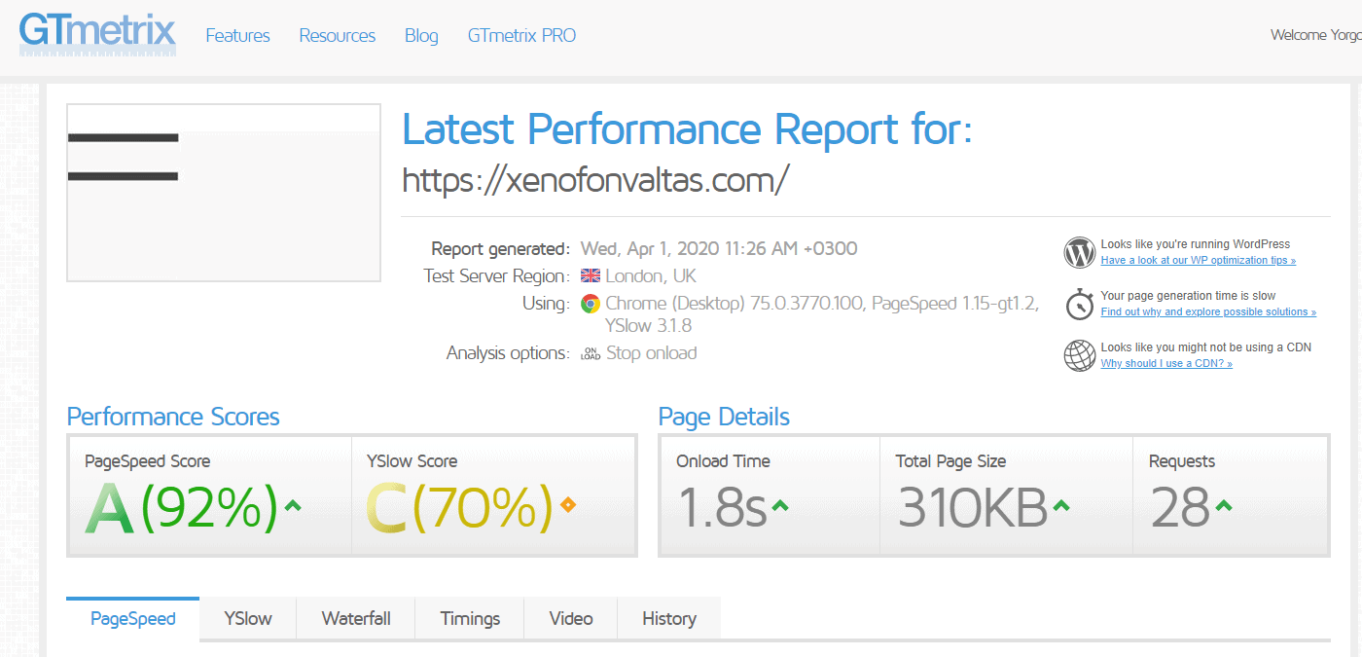Click the Chrome browser icon
Screen dimensions: 1362x657
pos(590,304)
